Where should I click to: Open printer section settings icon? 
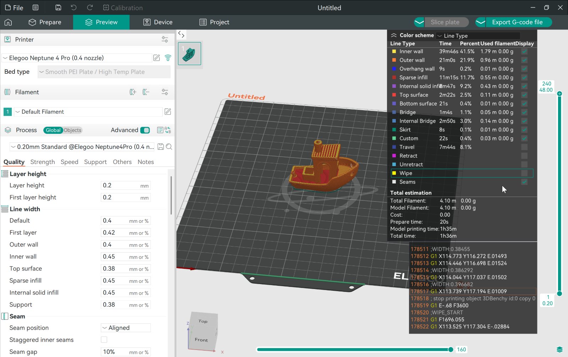coord(165,39)
